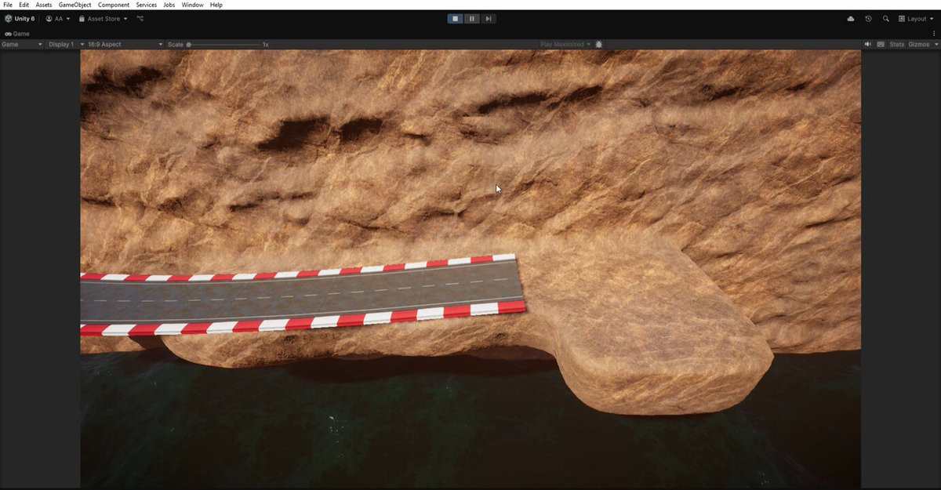941x490 pixels.
Task: Open the Jobs menu
Action: [169, 5]
